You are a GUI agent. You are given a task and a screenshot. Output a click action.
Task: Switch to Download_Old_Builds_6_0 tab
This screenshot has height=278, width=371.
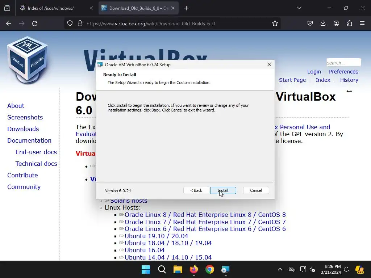tap(138, 8)
